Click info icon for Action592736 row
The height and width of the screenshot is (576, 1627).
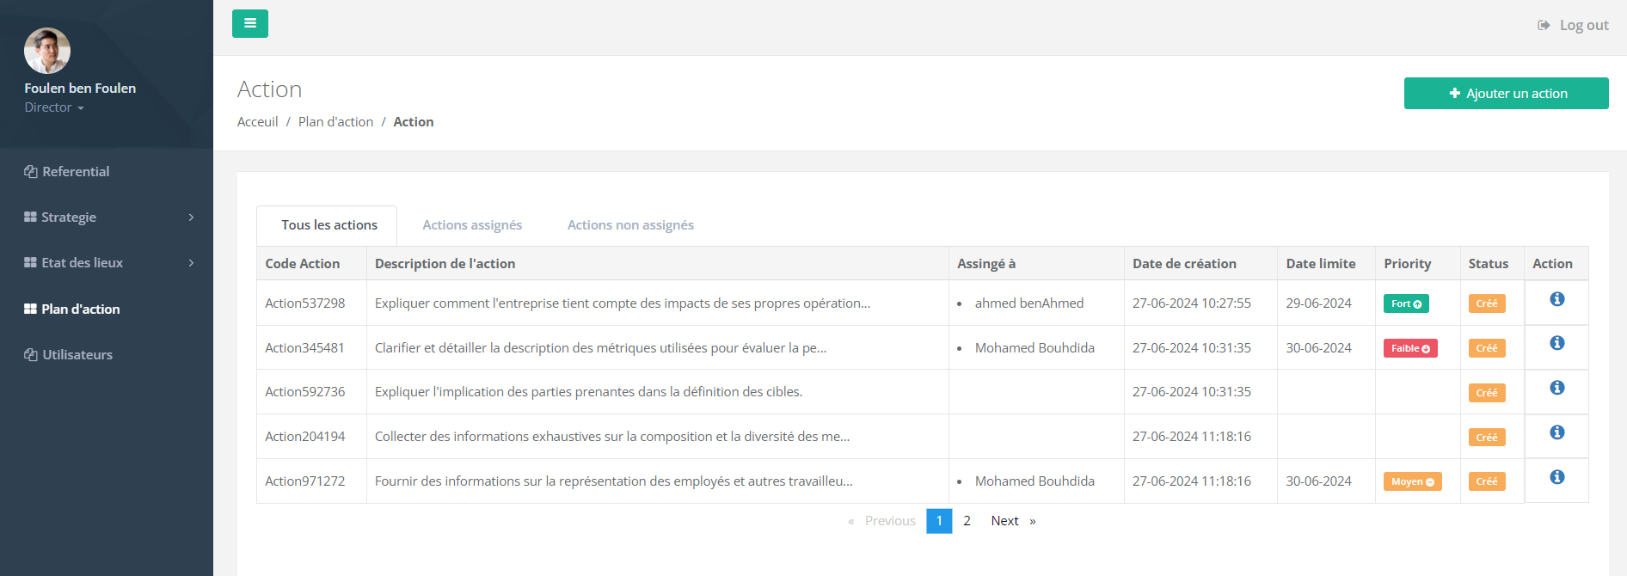[1556, 388]
